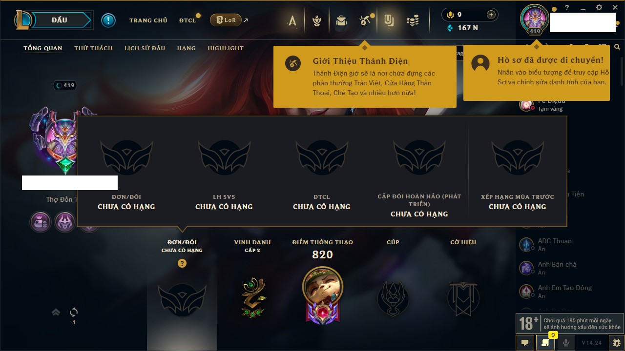Click the refresh cycle icon on profile

[x=74, y=312]
